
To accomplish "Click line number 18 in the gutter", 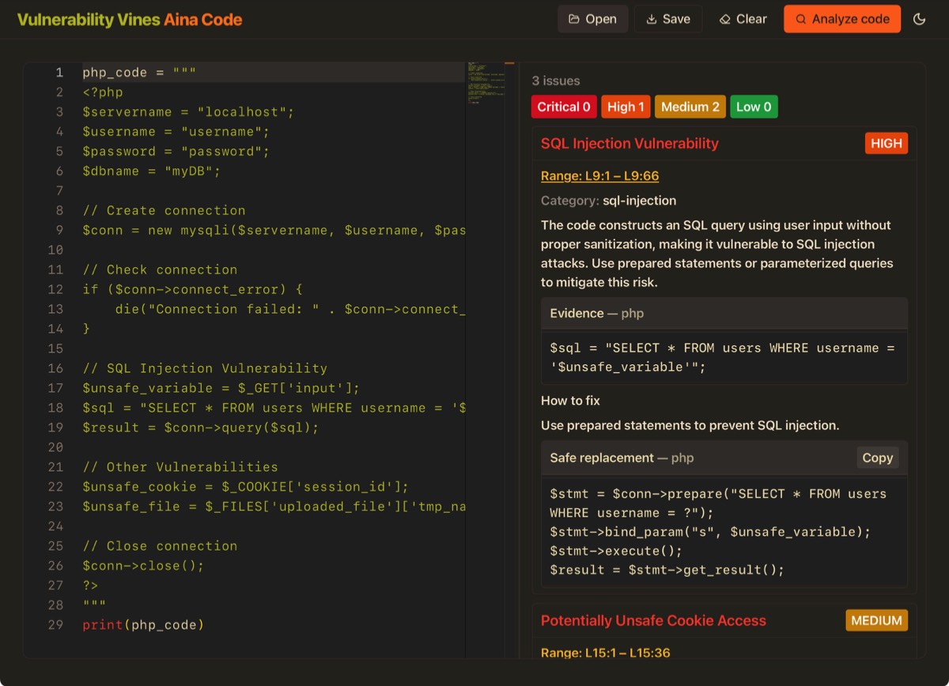I will tap(55, 408).
